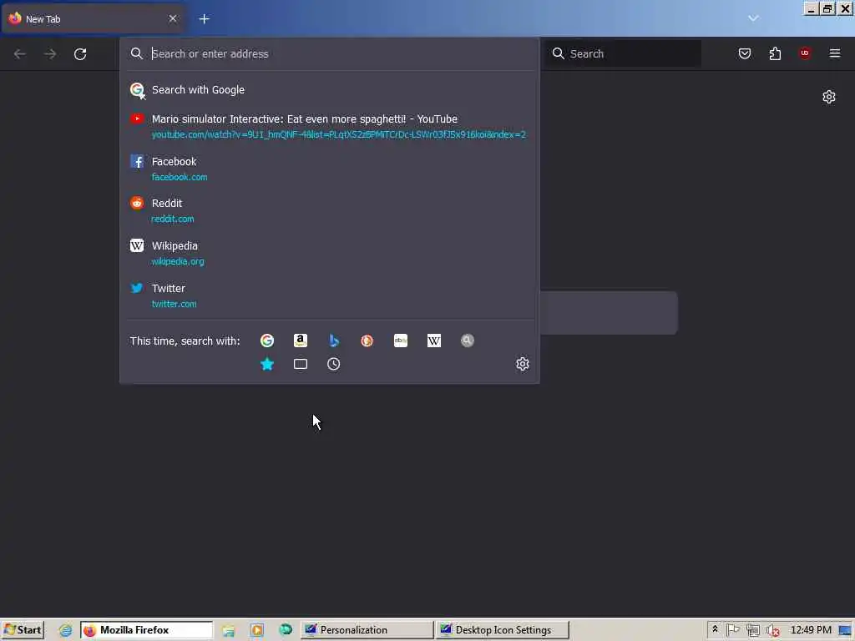Open the uBlock Origin extension icon
Image resolution: width=855 pixels, height=641 pixels.
(x=805, y=53)
